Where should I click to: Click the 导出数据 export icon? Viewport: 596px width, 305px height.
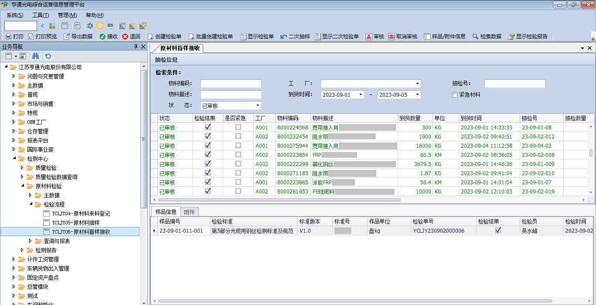(x=67, y=37)
